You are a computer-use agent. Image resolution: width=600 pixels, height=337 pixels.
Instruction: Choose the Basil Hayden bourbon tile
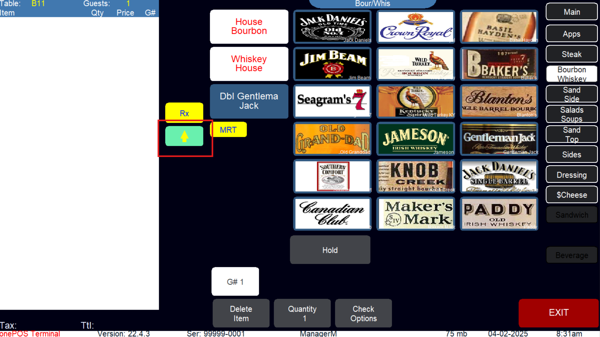(499, 27)
